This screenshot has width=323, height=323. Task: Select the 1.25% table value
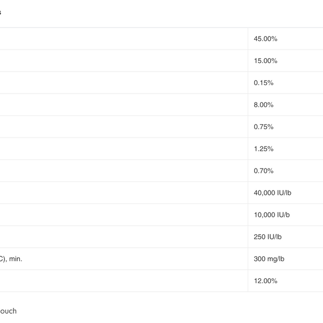coord(264,149)
